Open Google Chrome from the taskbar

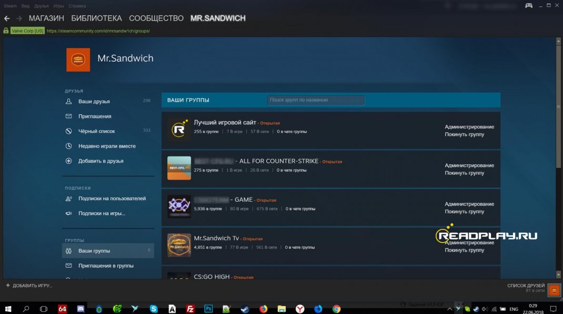point(336,309)
